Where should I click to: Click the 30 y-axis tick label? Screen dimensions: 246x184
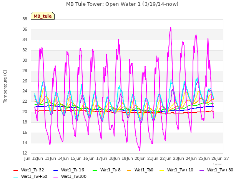(x=25, y=60)
